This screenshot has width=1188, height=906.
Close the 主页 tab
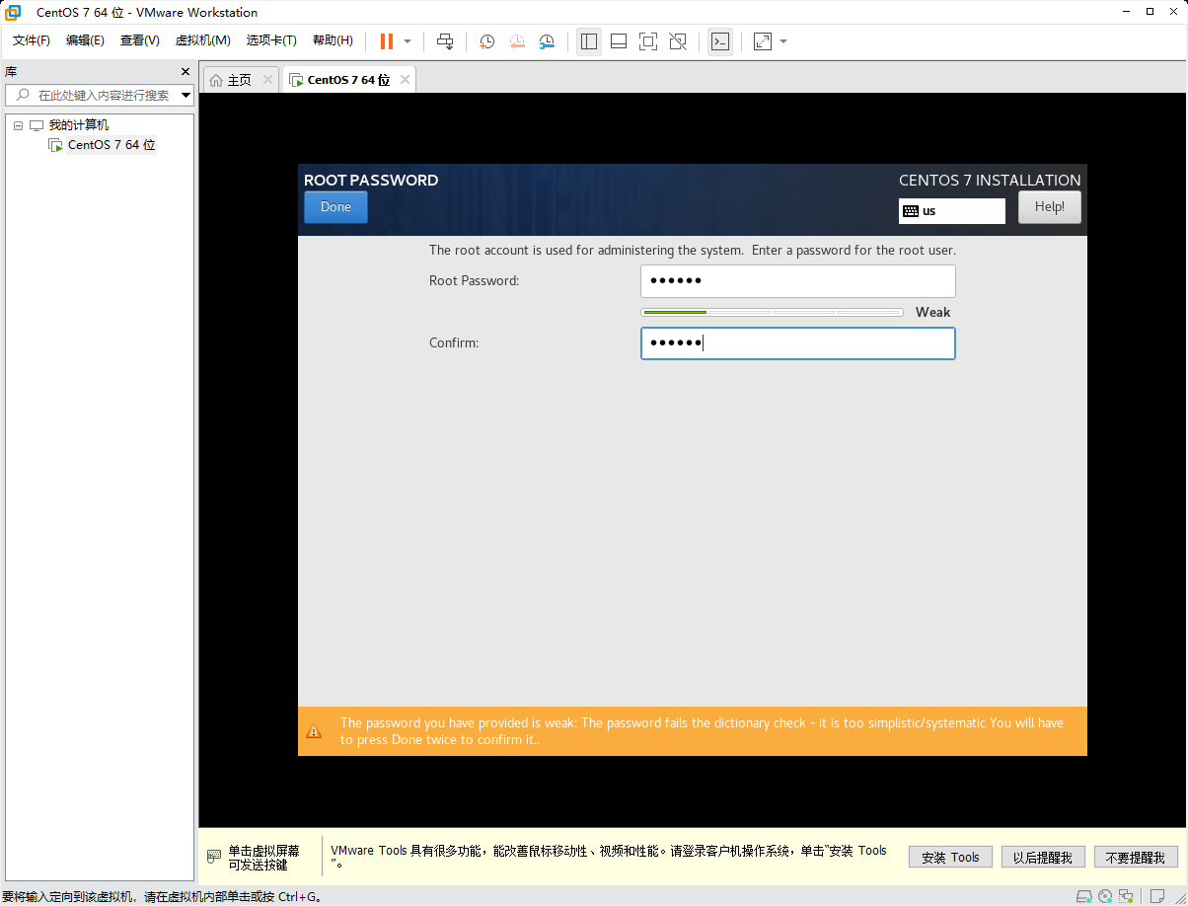267,80
